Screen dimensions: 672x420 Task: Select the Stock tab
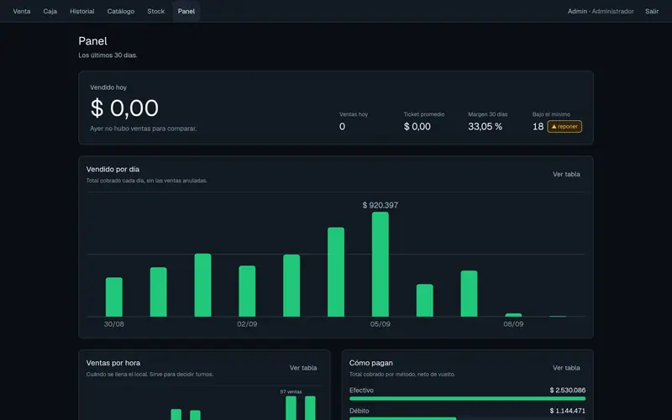pyautogui.click(x=156, y=11)
